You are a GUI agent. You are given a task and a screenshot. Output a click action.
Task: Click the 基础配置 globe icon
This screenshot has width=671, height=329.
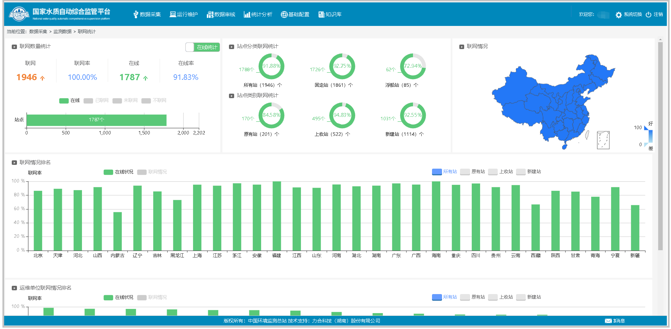[284, 15]
